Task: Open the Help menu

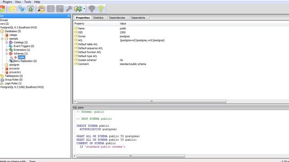Action: (37, 2)
